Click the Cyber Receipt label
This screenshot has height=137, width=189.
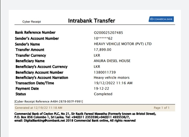[31, 22]
